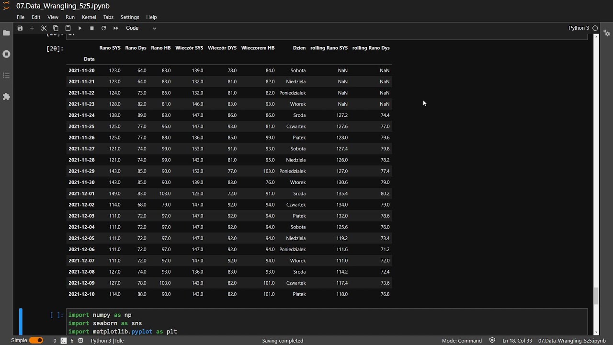Click the 'Wieczorem HB' column header
The width and height of the screenshot is (613, 345).
258,48
